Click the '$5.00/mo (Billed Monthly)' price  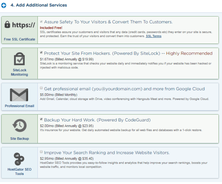point(59,95)
